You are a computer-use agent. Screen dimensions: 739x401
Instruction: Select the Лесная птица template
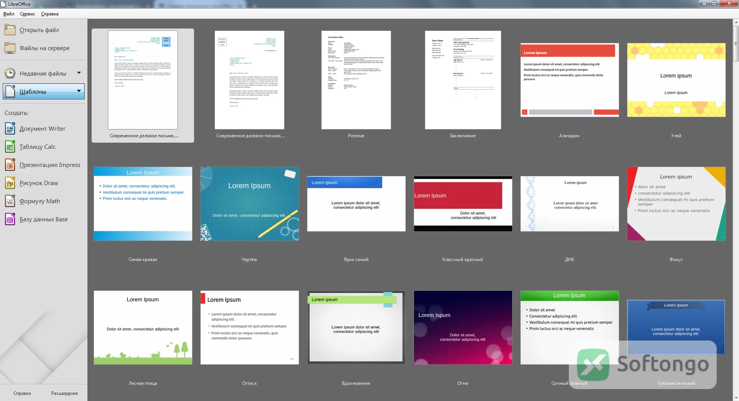(143, 327)
